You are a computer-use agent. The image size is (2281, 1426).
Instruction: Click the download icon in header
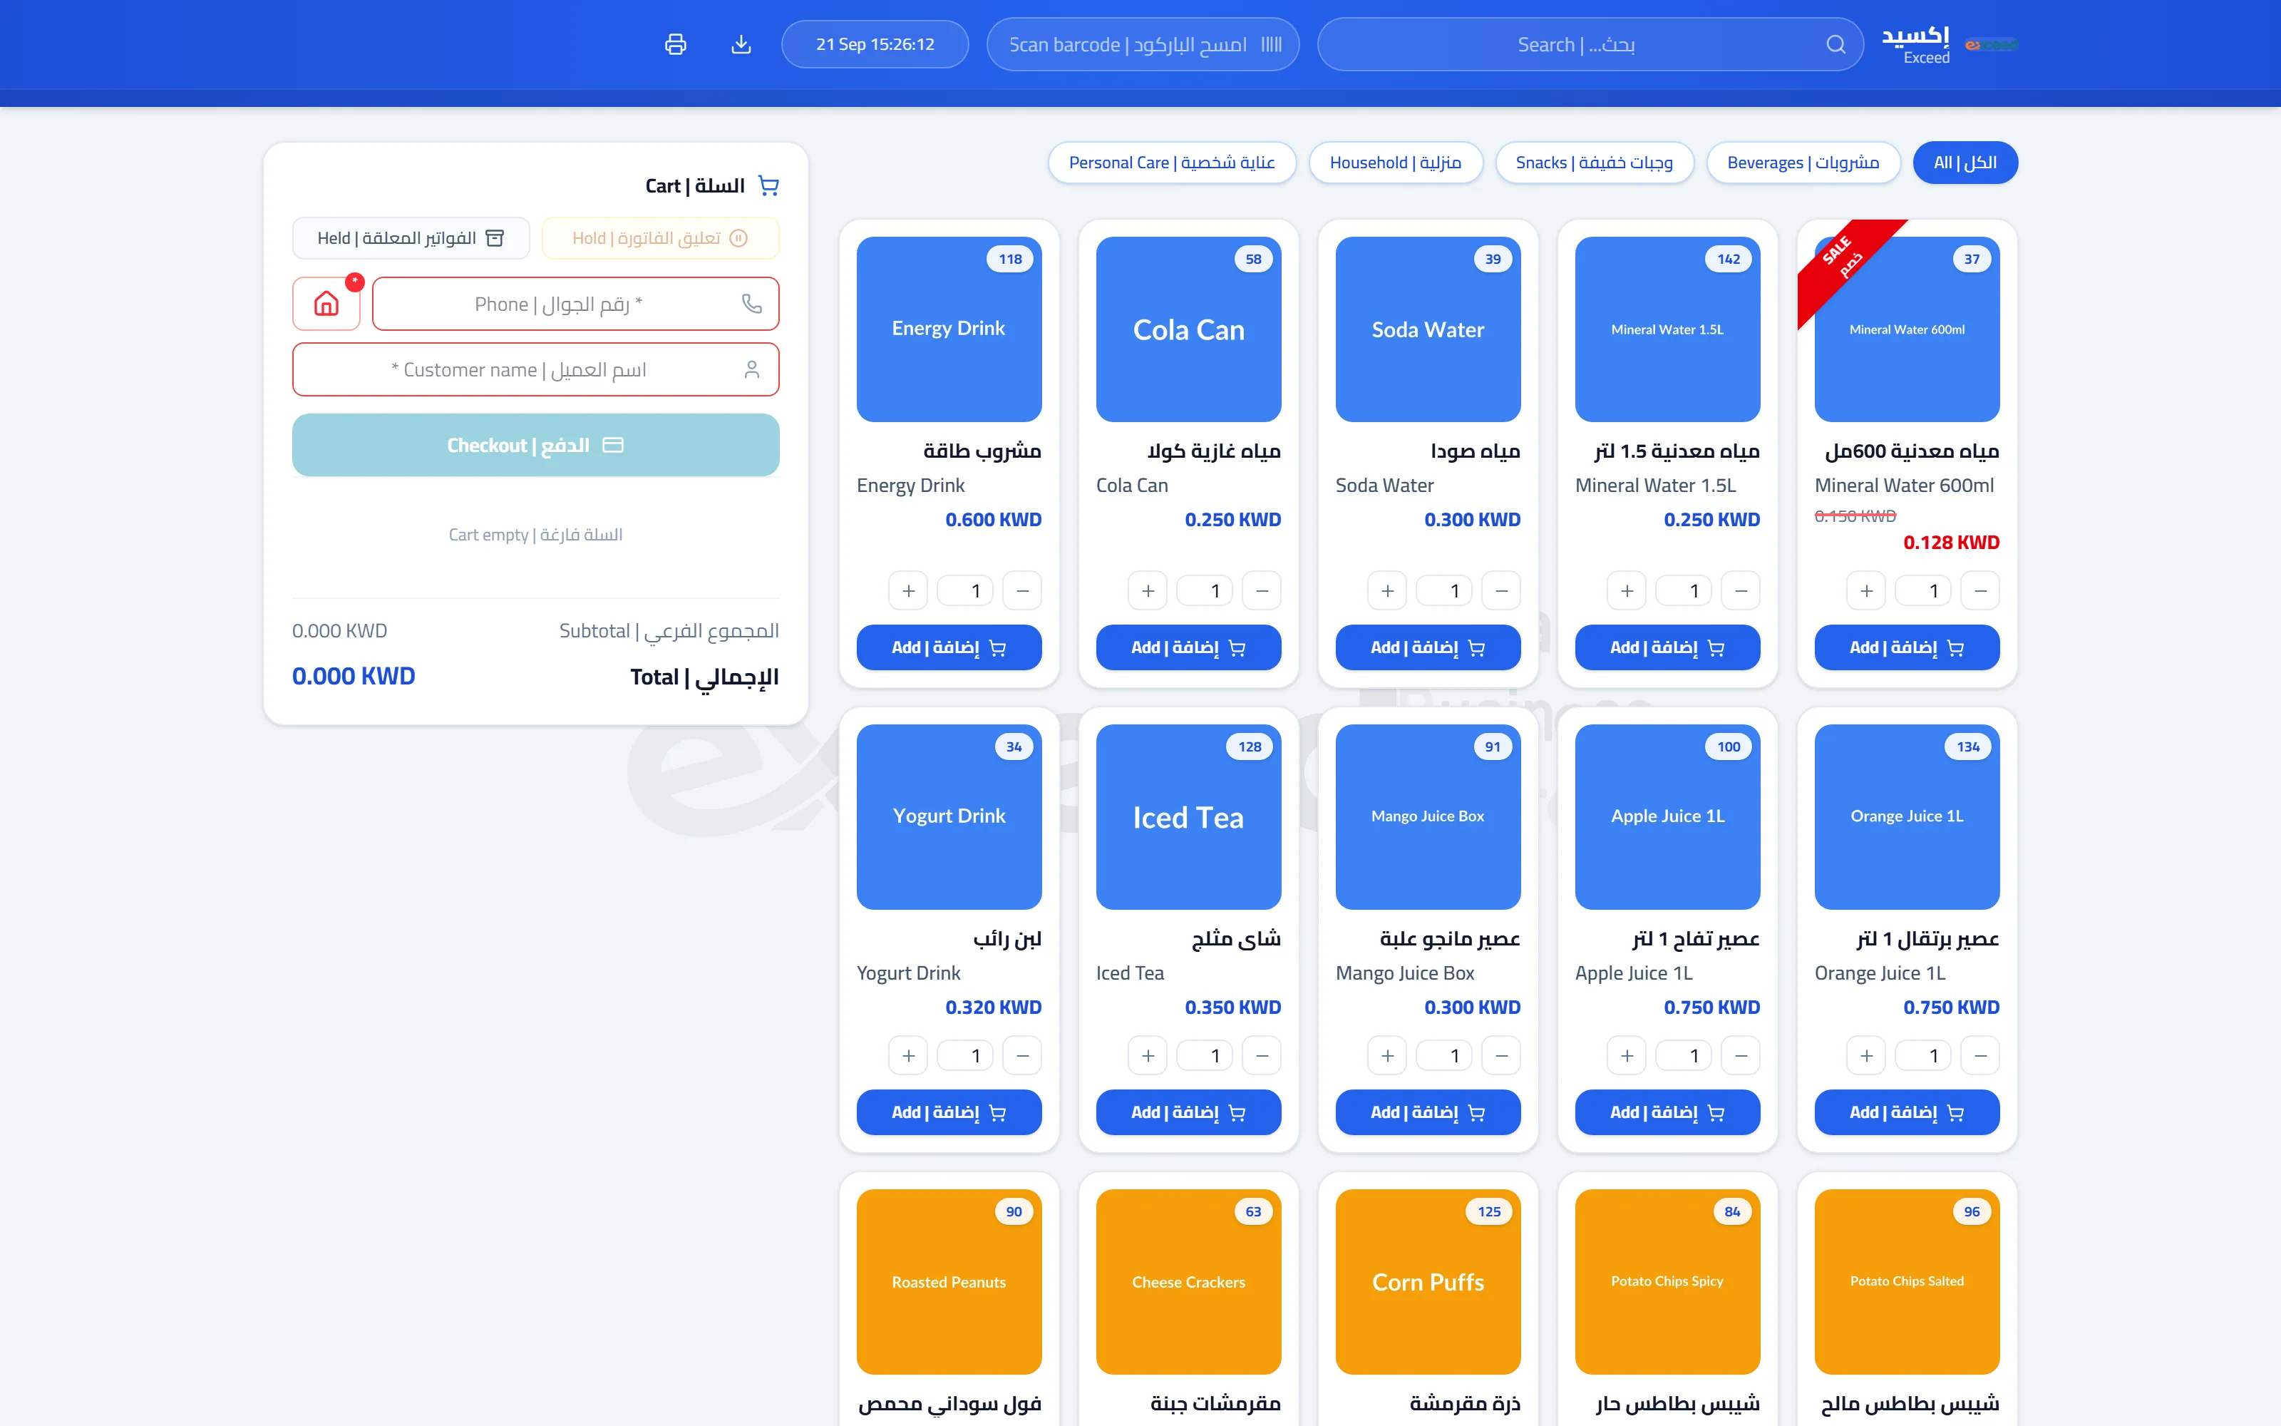point(741,44)
